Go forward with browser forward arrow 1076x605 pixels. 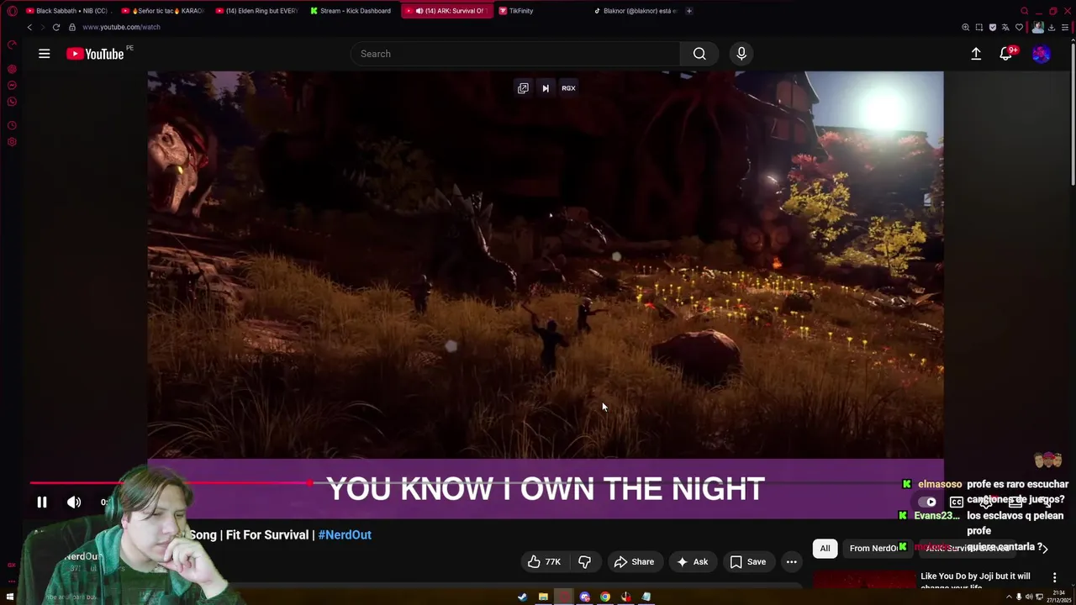coord(41,27)
